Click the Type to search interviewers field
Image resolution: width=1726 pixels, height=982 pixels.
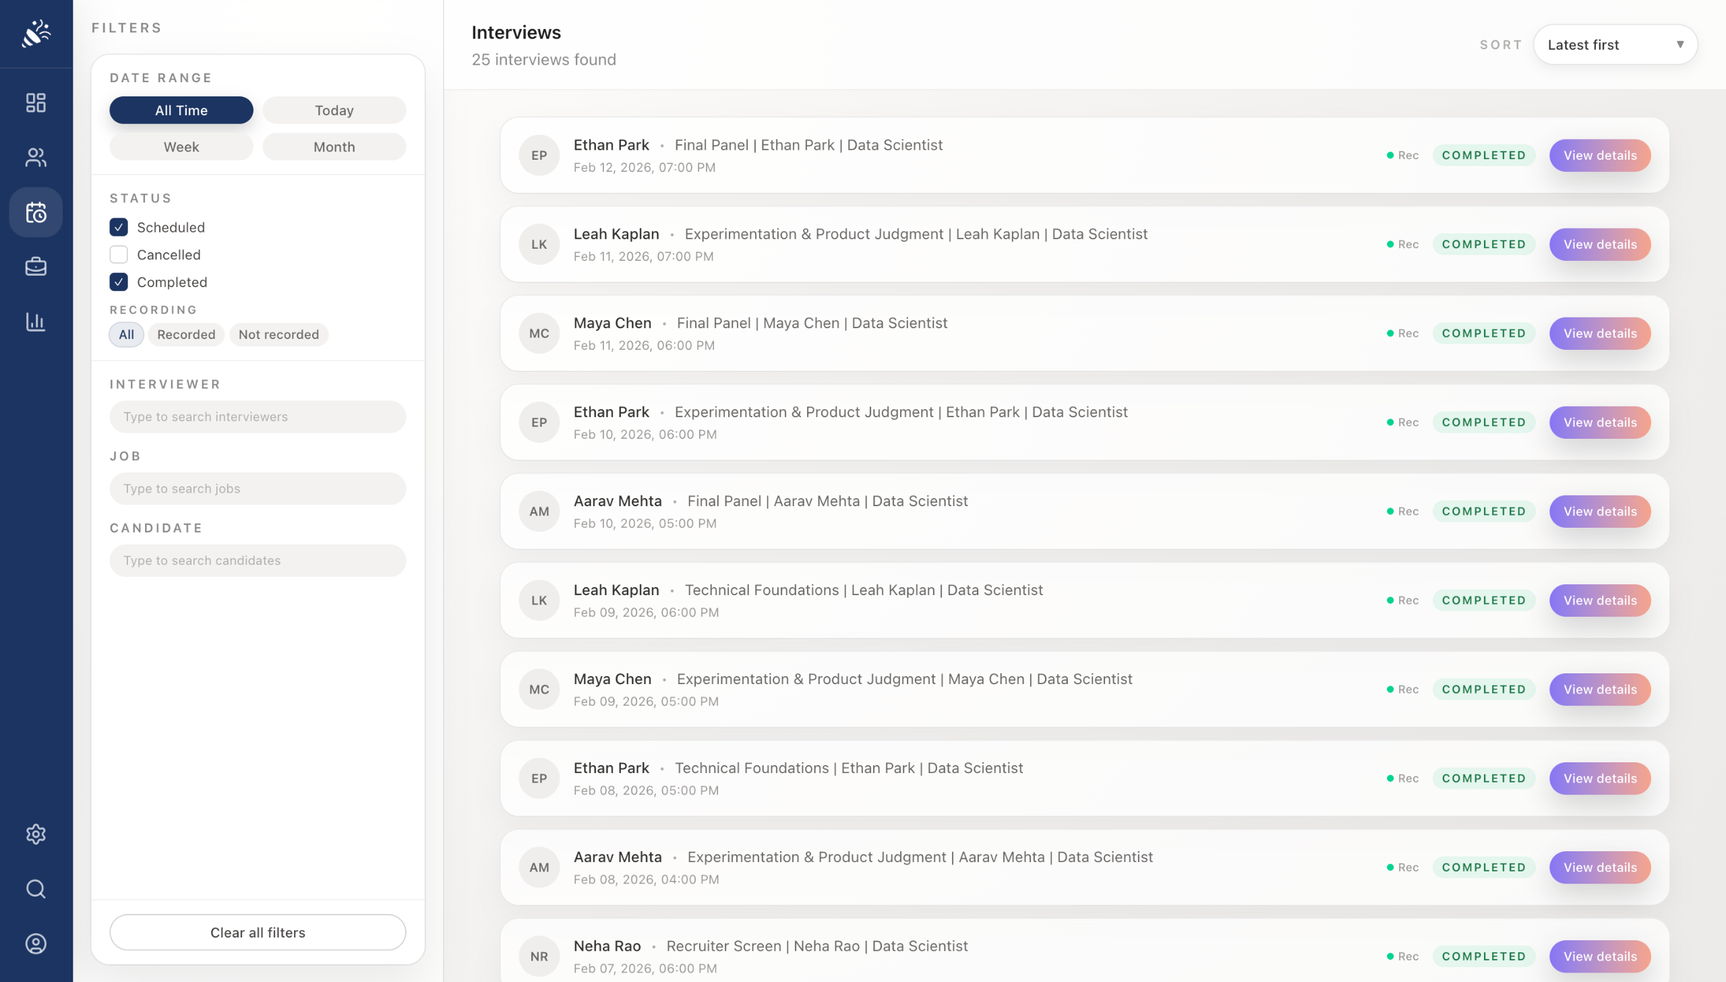click(258, 417)
